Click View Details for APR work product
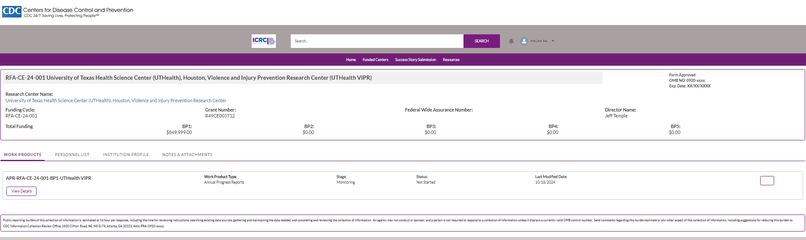Screen dimensions: 806x240 (21, 191)
